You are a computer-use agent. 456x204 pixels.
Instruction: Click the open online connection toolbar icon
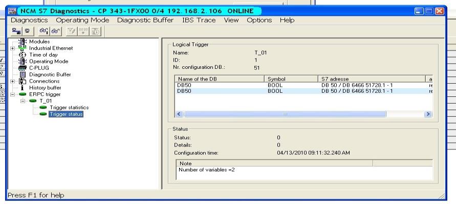click(16, 31)
